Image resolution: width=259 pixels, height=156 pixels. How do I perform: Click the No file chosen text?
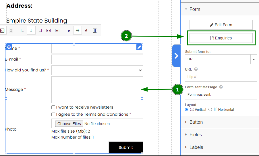click(97, 124)
